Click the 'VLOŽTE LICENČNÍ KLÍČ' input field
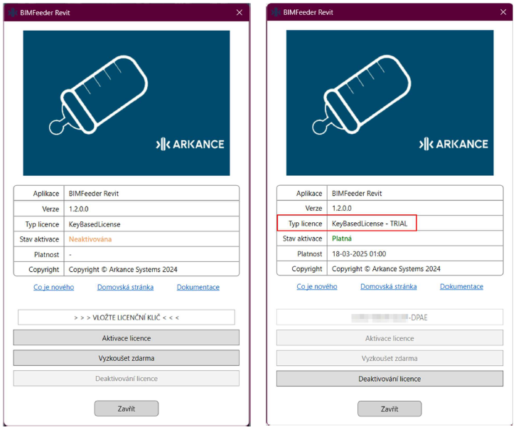516x430 pixels. coord(127,318)
